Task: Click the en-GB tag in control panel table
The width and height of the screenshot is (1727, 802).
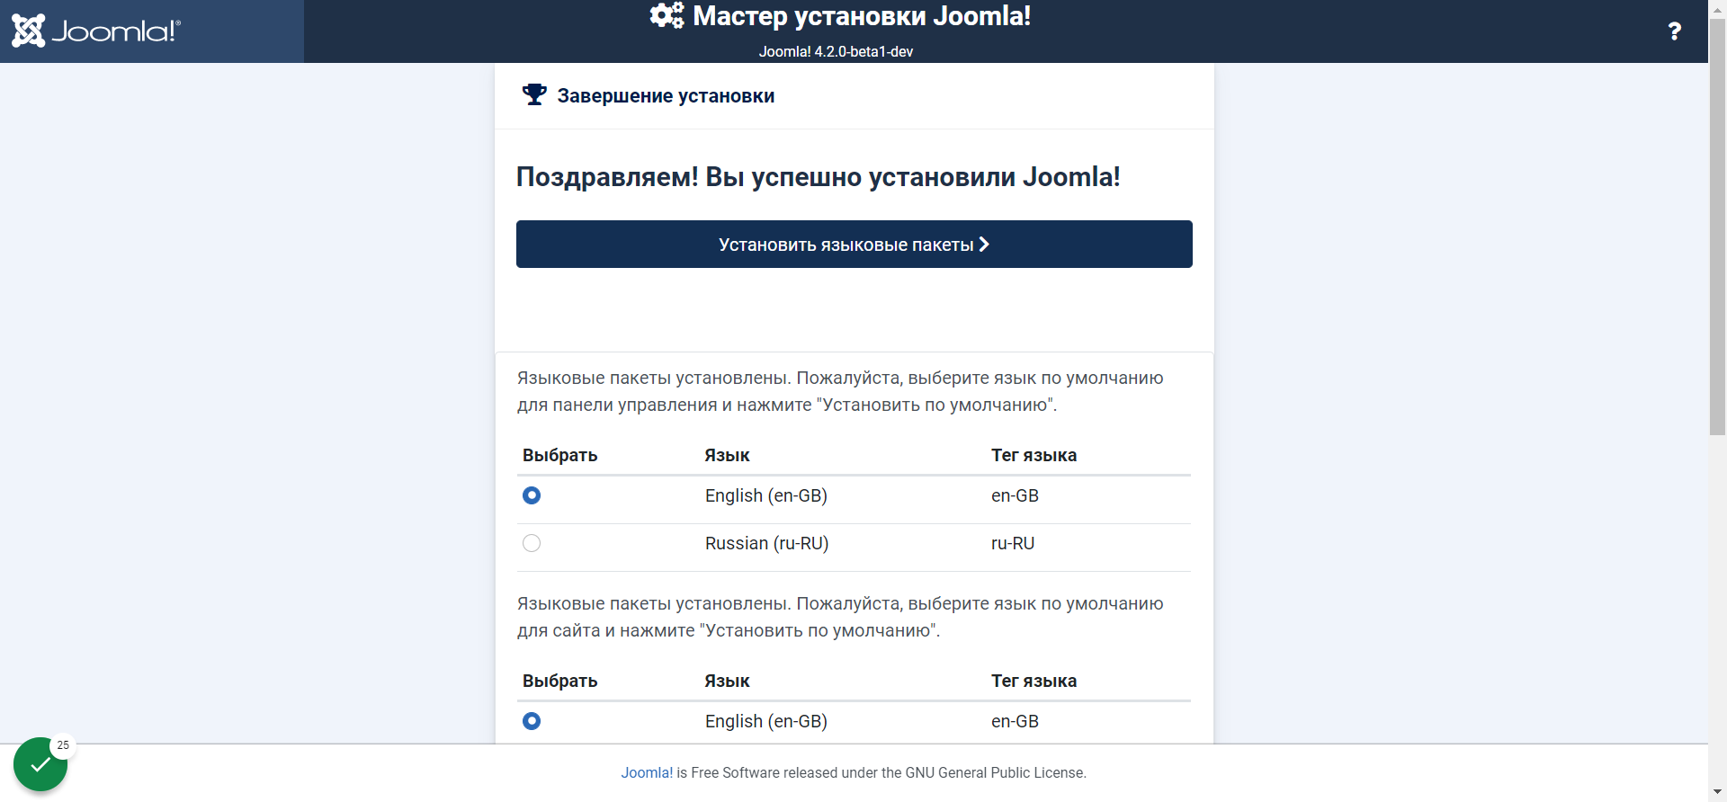Action: [1015, 495]
